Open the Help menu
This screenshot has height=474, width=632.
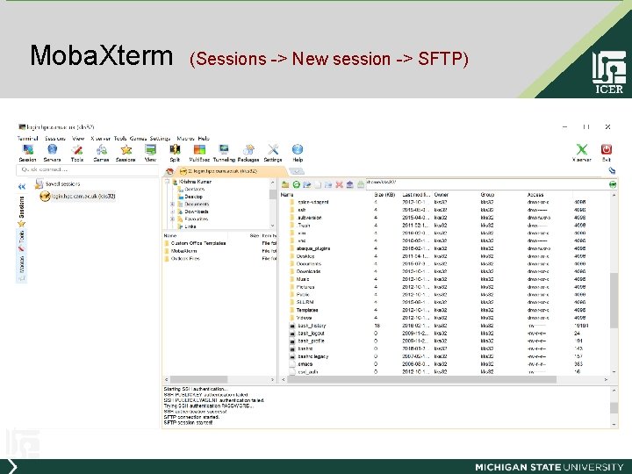(204, 139)
